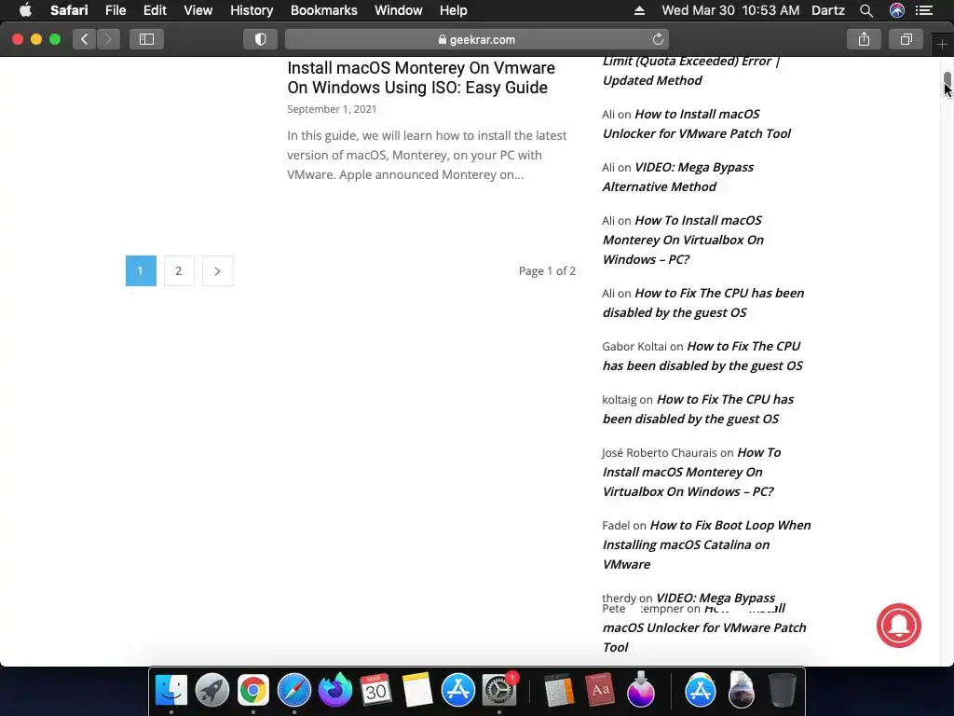The height and width of the screenshot is (716, 954).
Task: Open Ali's VIDEO: Mega Bypass Alternative Method link
Action: [678, 176]
